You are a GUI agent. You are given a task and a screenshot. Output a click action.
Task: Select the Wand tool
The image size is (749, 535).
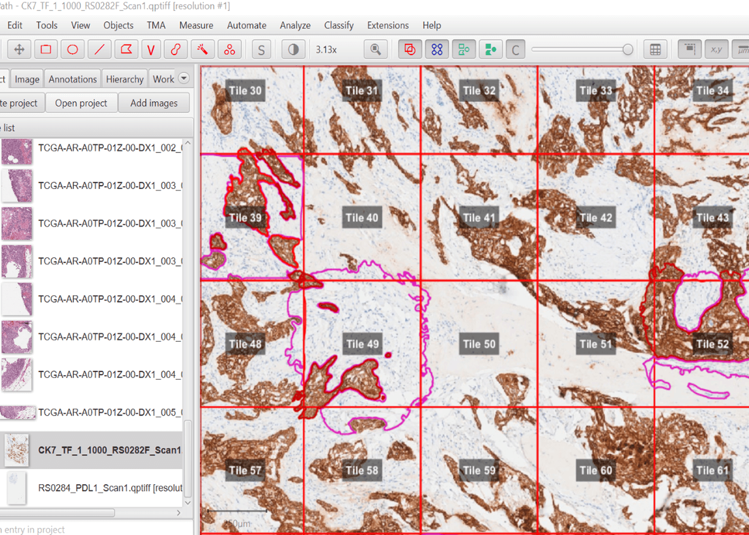point(203,50)
